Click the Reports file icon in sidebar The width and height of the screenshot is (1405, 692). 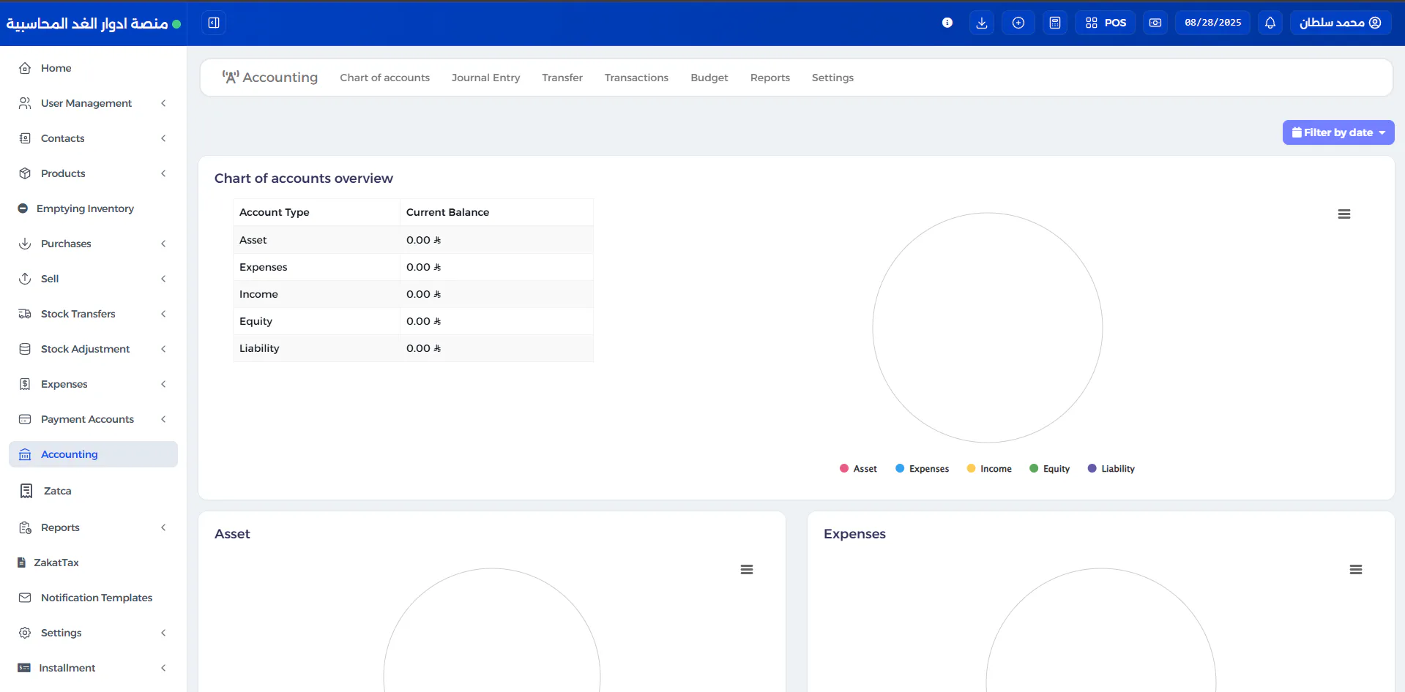[25, 527]
